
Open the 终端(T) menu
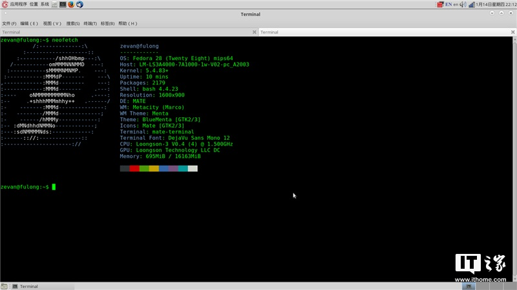90,23
